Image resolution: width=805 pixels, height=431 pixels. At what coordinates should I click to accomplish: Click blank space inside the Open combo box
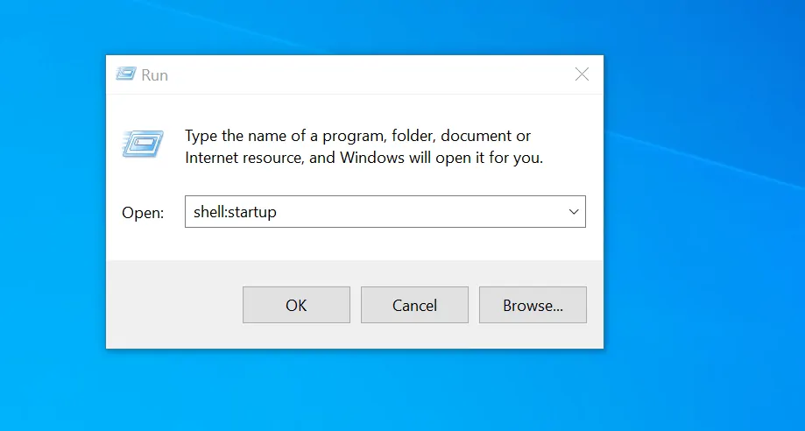[420, 212]
